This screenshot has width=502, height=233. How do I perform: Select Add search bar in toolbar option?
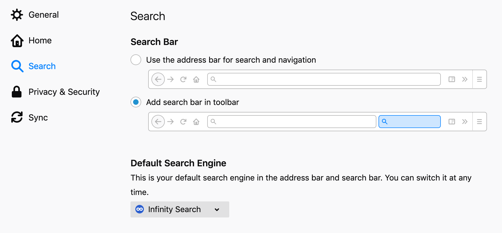pyautogui.click(x=136, y=102)
